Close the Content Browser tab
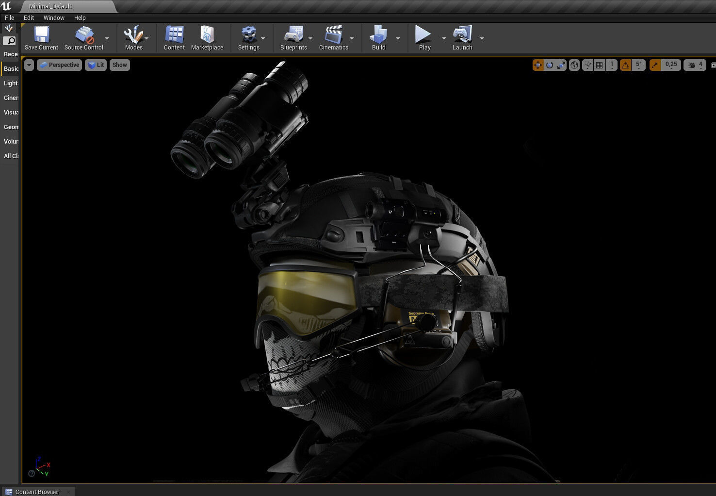Screen dimensions: 716x496 (x=68, y=492)
